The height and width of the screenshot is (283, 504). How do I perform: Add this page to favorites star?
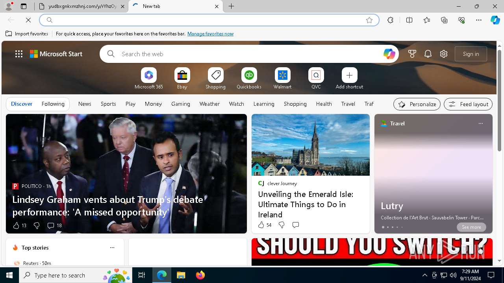pyautogui.click(x=369, y=20)
